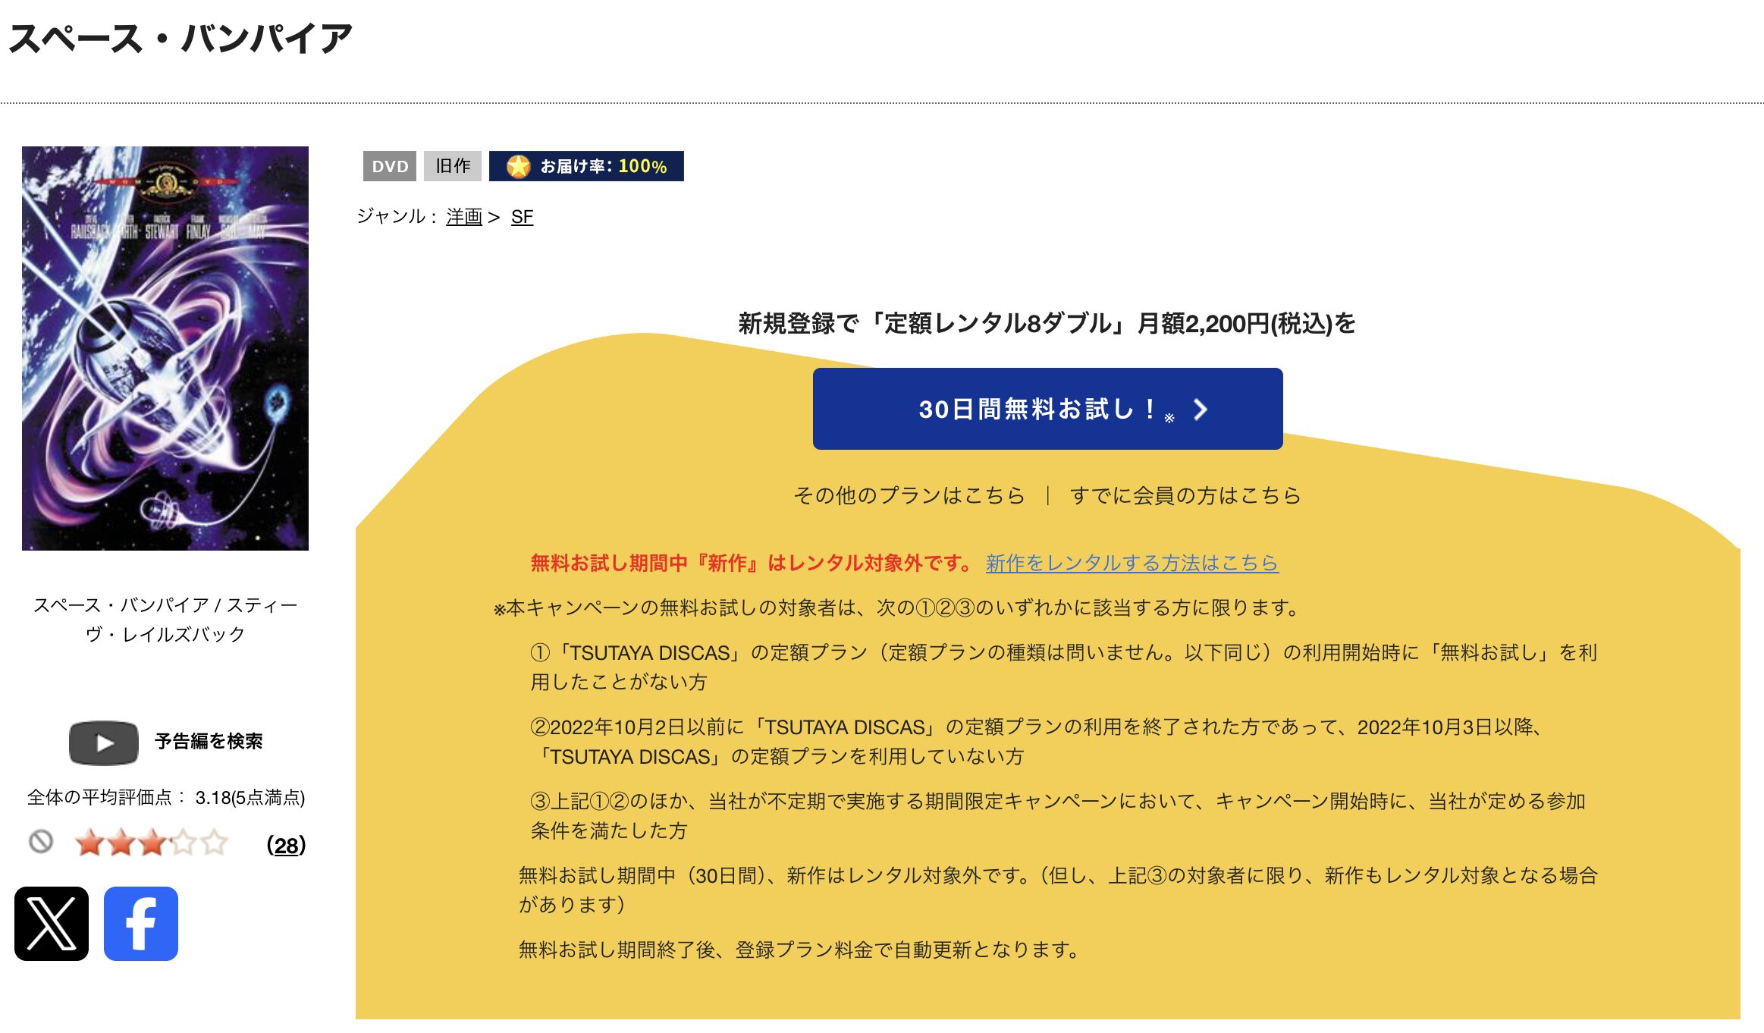Click the 予告編を検索 text link
Screen dimensions: 1764x1033
click(209, 741)
